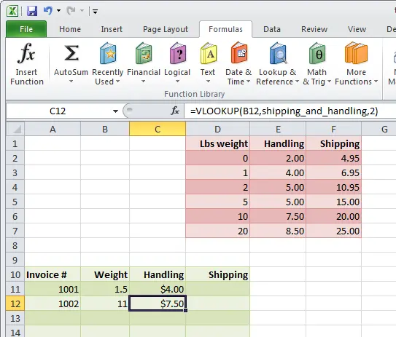Select weight cell showing 1.5
The image size is (396, 337).
(105, 289)
